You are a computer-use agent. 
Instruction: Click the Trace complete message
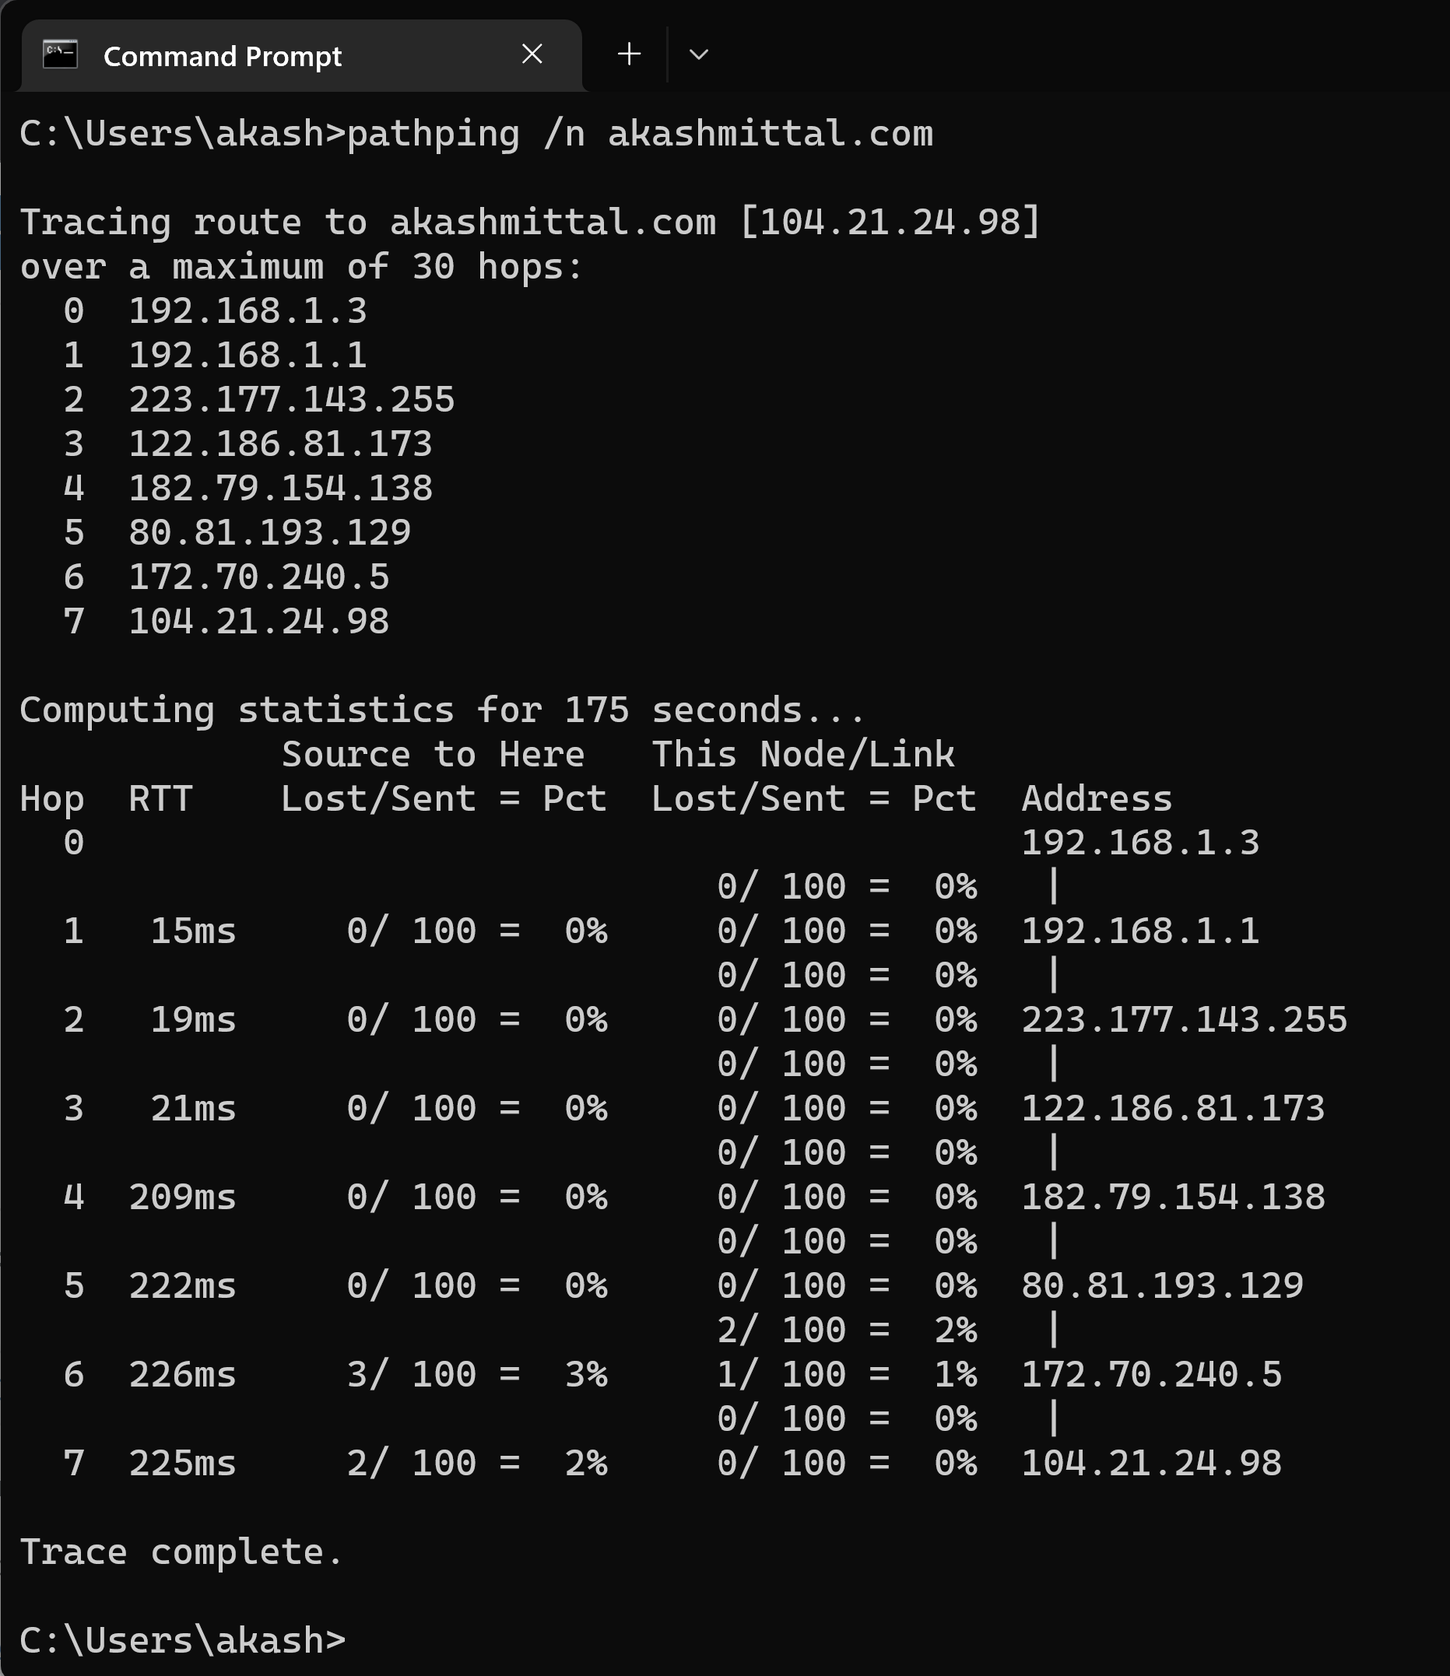tap(181, 1552)
